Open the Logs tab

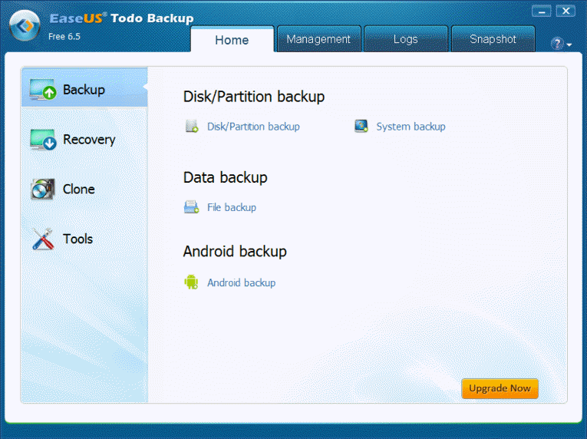pyautogui.click(x=405, y=39)
